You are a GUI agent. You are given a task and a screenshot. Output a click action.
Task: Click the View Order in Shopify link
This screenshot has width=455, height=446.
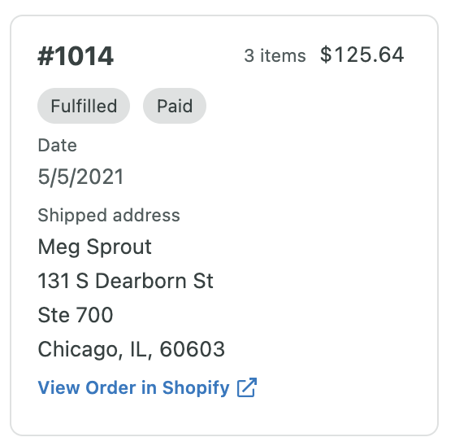[147, 388]
